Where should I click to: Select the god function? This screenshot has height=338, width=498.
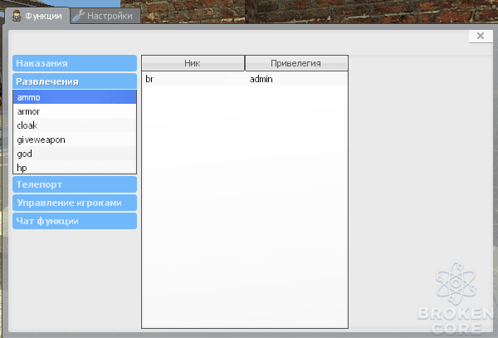pos(75,154)
